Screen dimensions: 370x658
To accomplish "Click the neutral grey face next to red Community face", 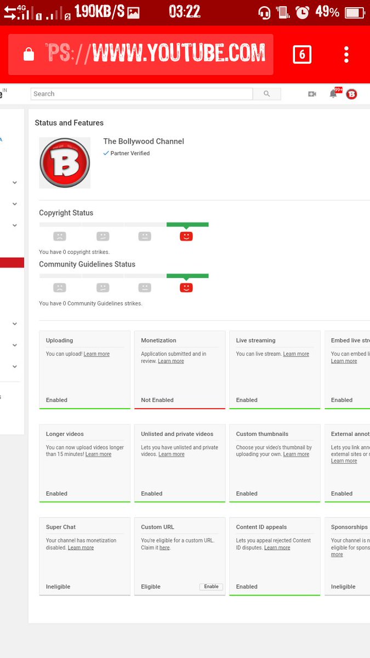I will pos(145,287).
